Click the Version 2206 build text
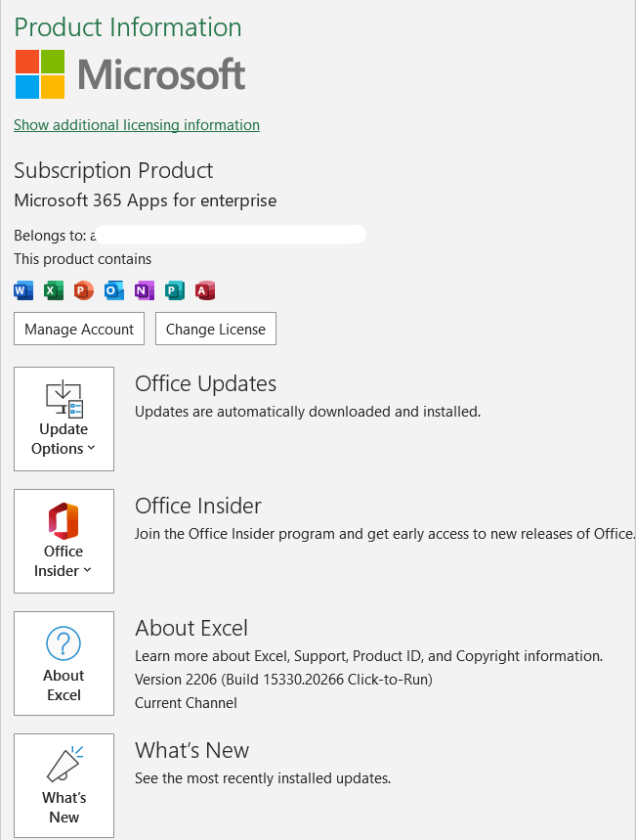Viewport: 636px width, 840px height. (x=283, y=680)
